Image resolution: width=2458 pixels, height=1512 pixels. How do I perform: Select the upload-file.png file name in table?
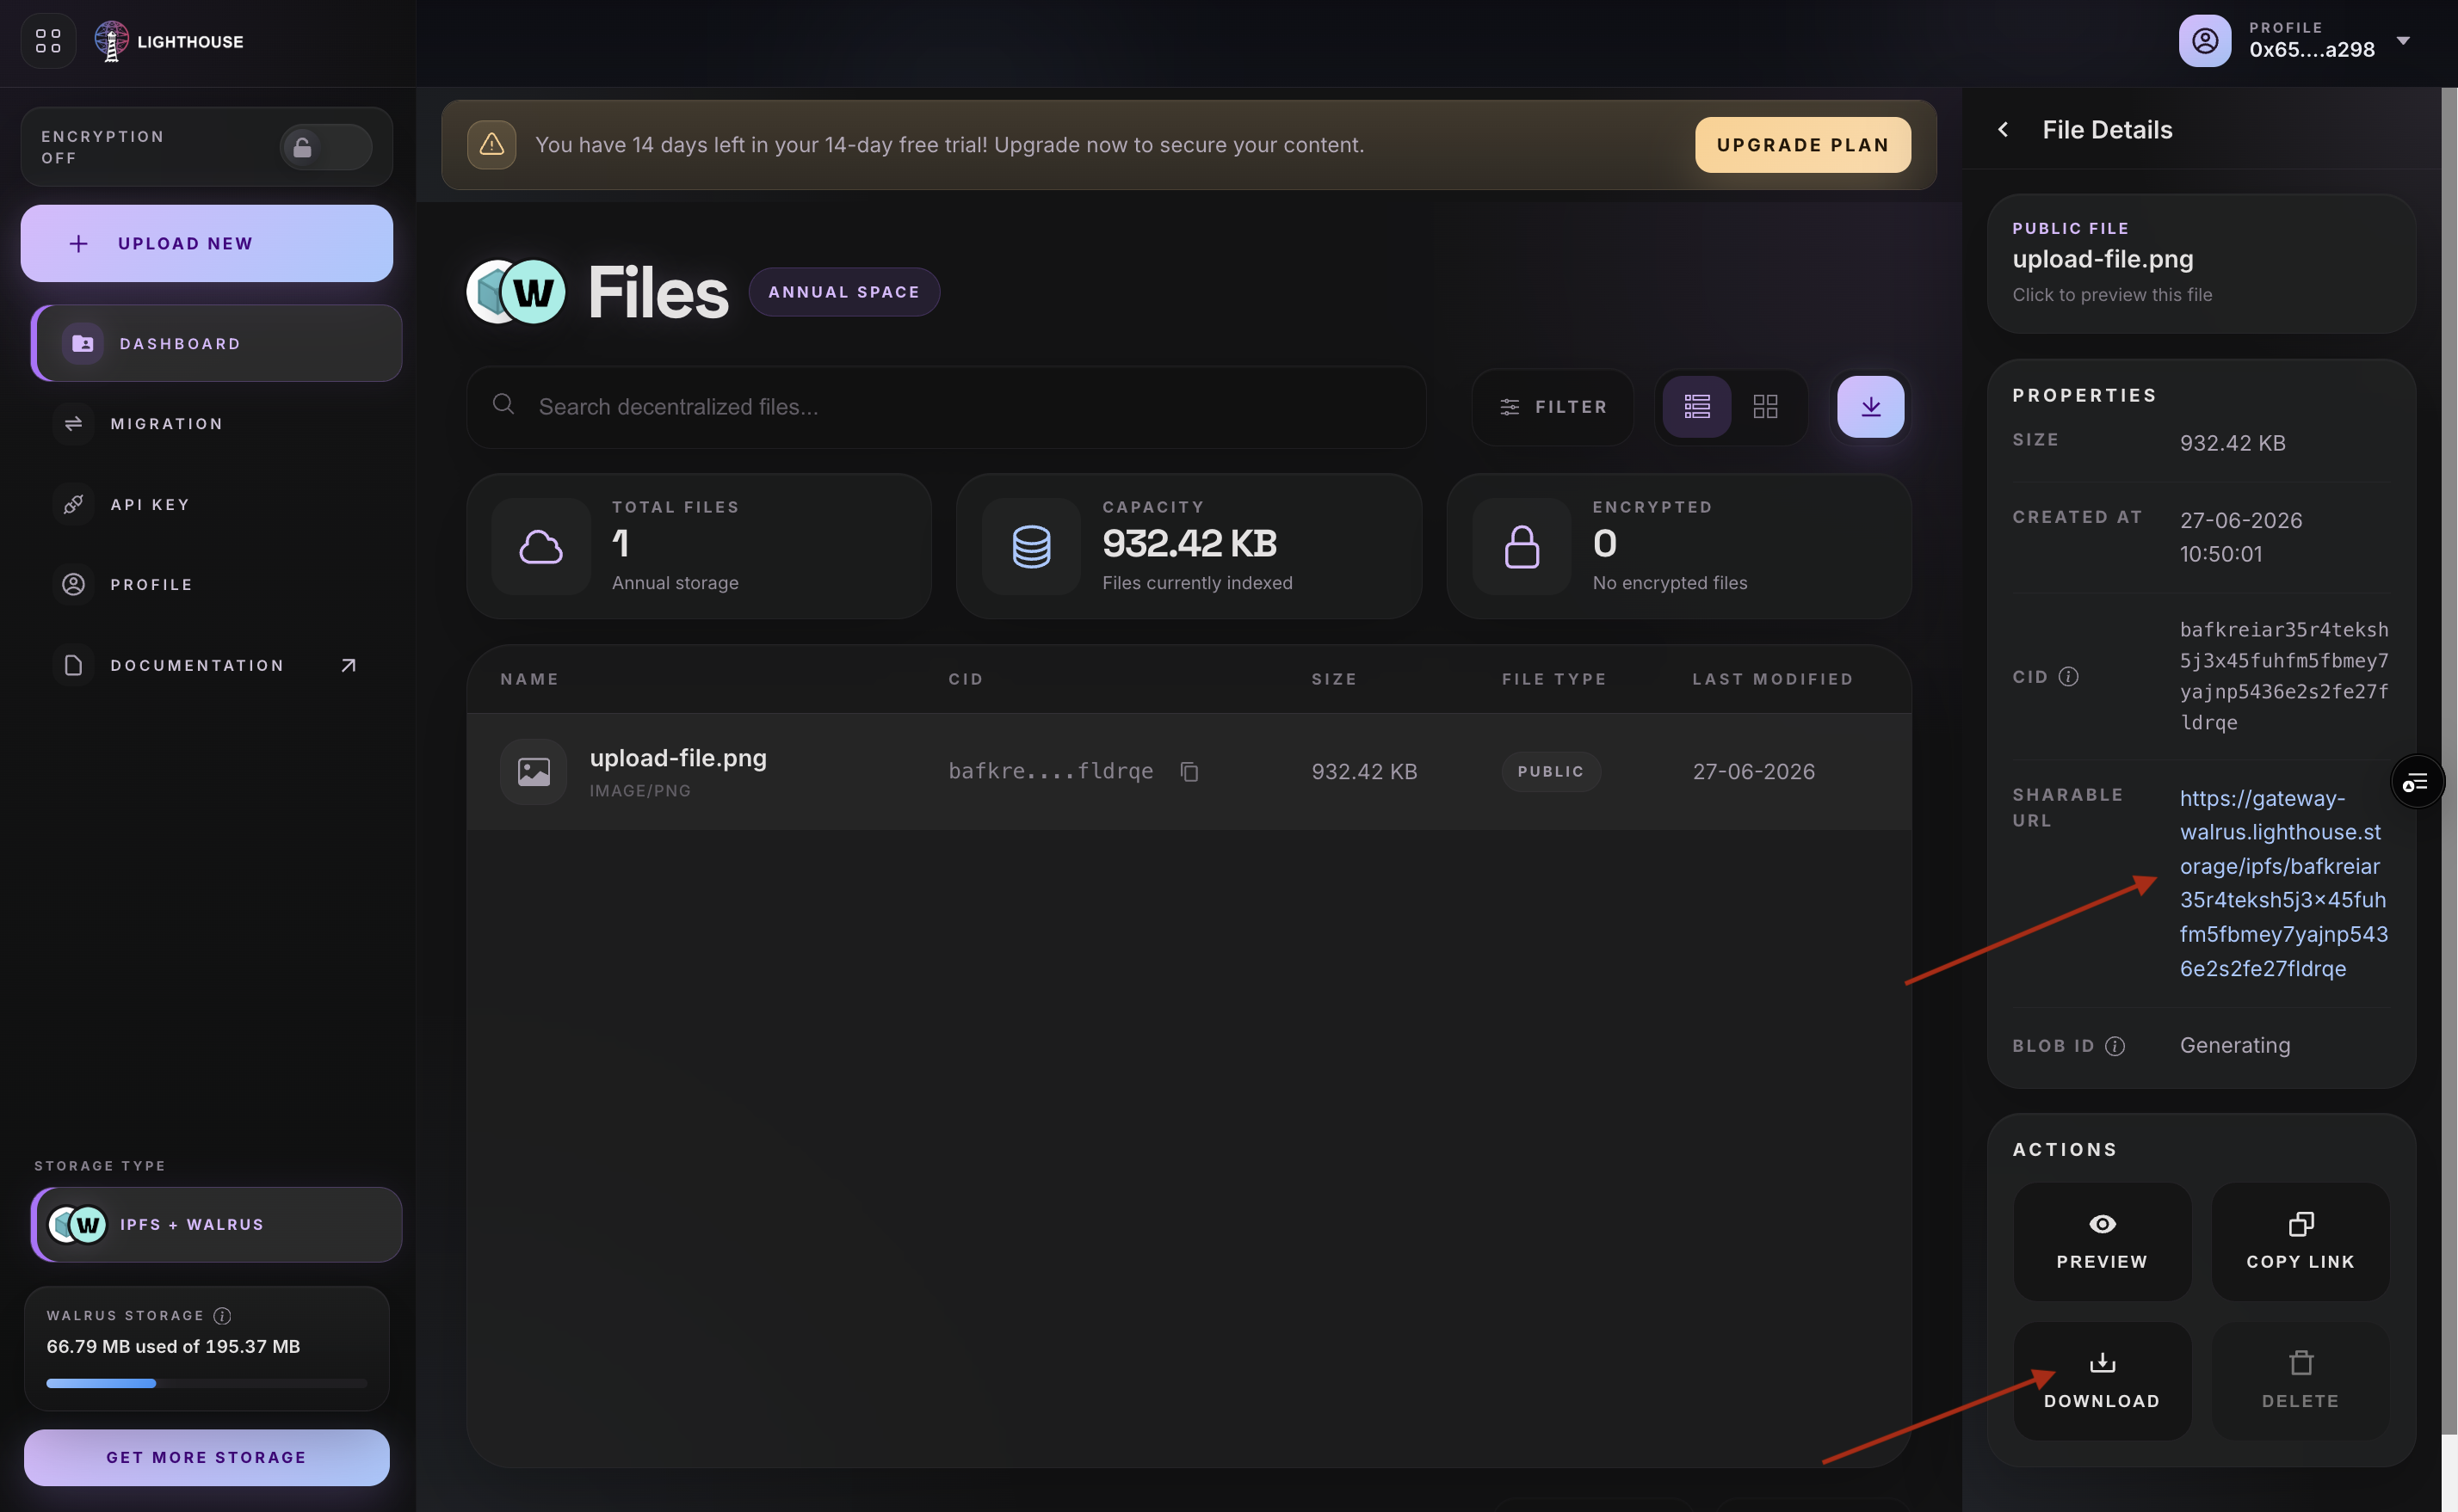[678, 758]
